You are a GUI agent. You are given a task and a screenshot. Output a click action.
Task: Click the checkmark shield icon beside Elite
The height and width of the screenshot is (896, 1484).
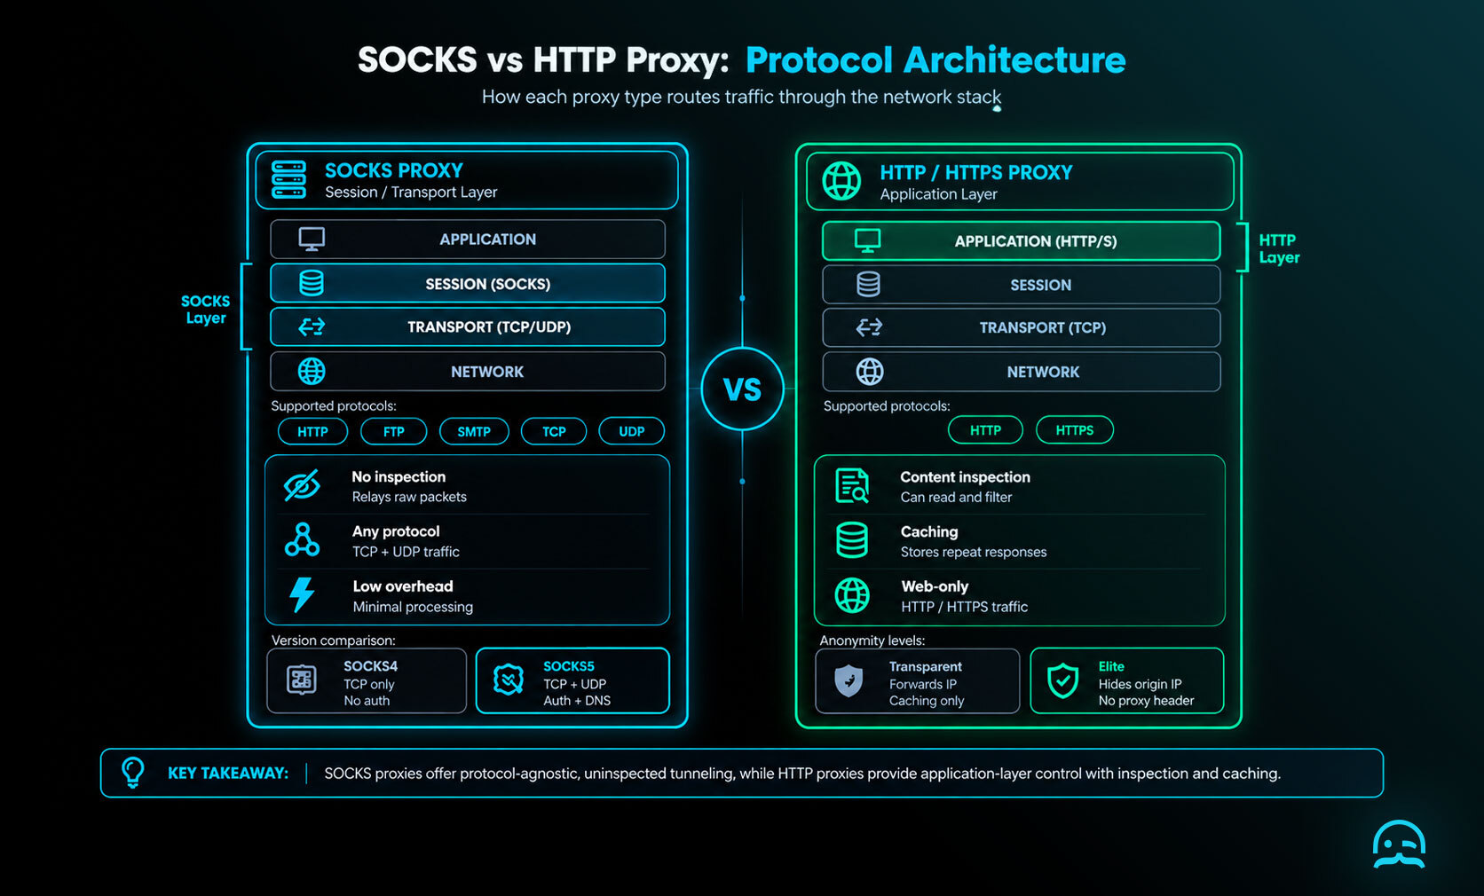pyautogui.click(x=1063, y=681)
